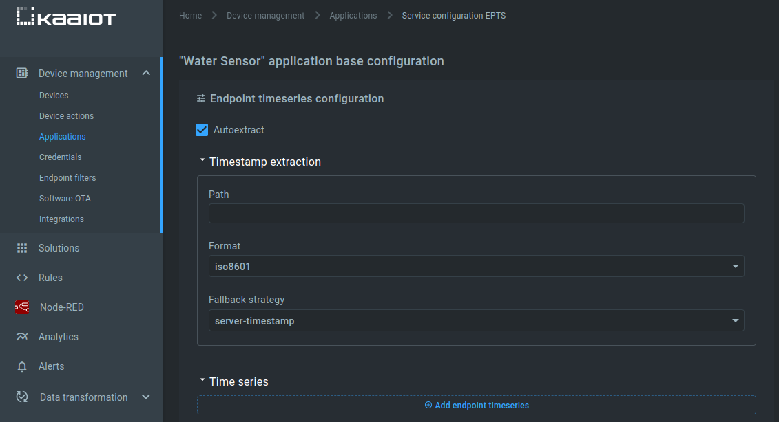Open the Format dropdown showing iso8601
The width and height of the screenshot is (779, 422).
477,266
